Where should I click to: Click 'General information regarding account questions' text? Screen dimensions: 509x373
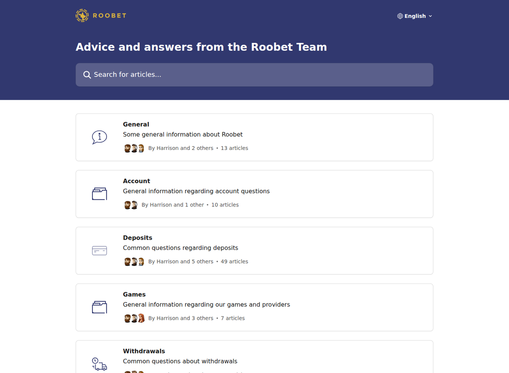196,191
